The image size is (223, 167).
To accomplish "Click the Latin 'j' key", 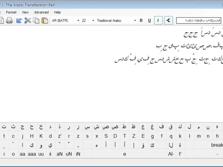I will (23, 136).
